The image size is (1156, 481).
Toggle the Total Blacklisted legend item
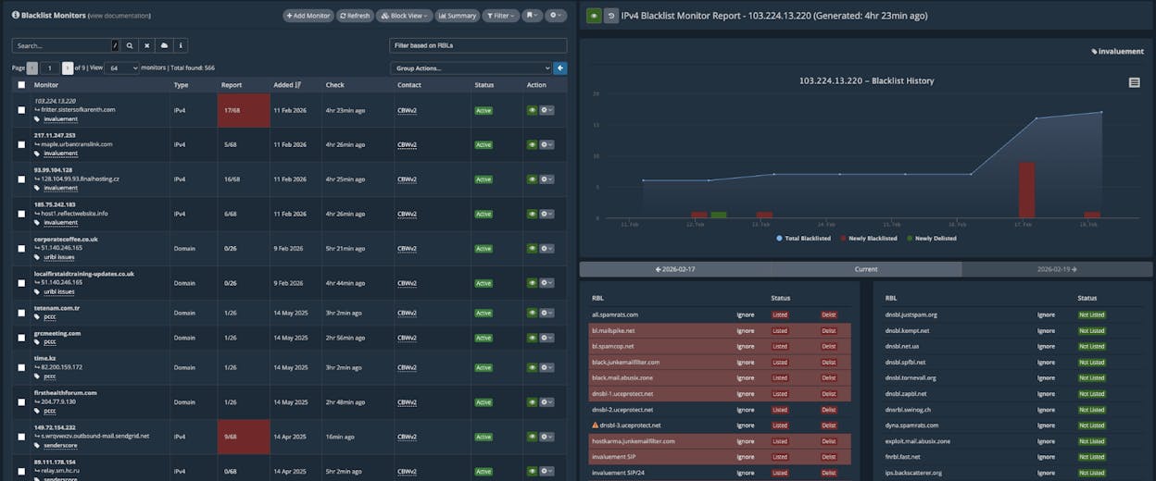click(802, 239)
